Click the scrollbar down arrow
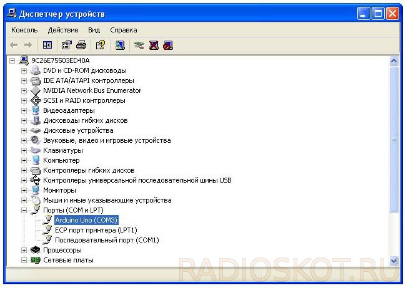 pyautogui.click(x=394, y=261)
